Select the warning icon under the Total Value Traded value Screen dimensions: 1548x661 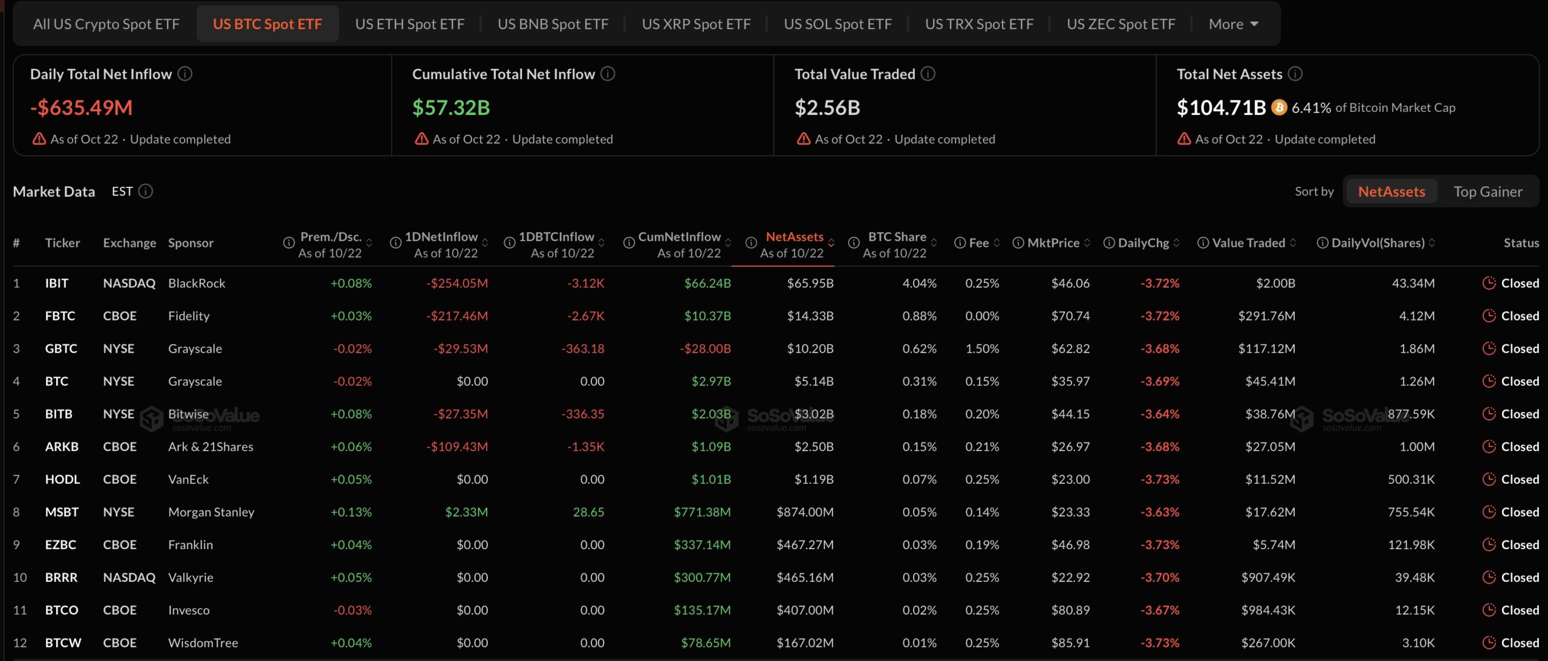(804, 139)
